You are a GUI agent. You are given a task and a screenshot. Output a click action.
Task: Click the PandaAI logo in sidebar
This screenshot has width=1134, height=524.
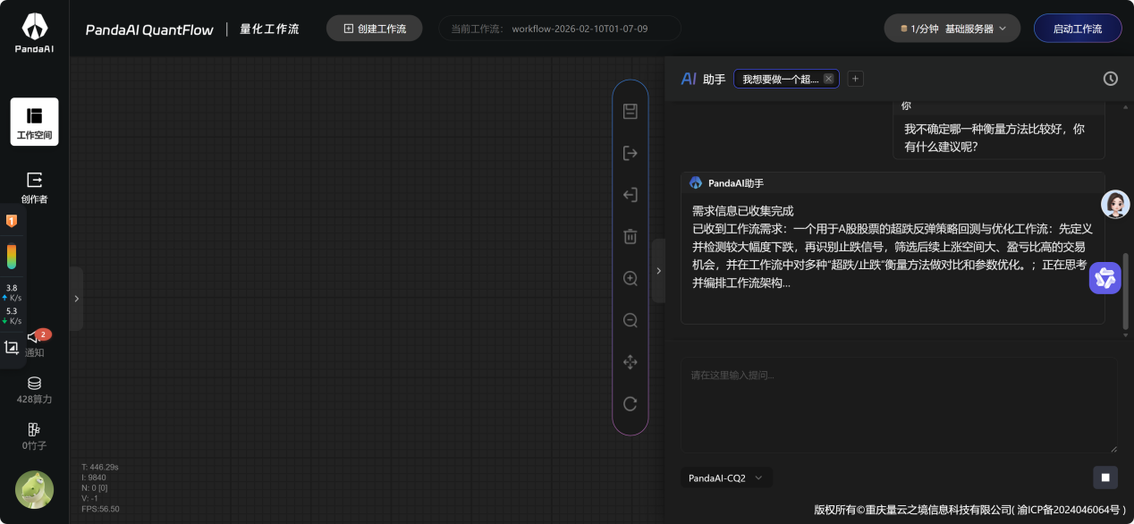point(34,33)
